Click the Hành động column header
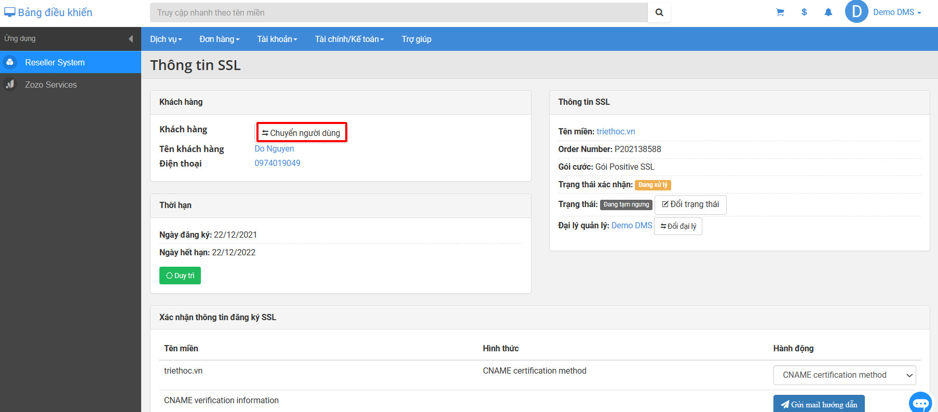Viewport: 938px width, 412px height. coord(793,348)
